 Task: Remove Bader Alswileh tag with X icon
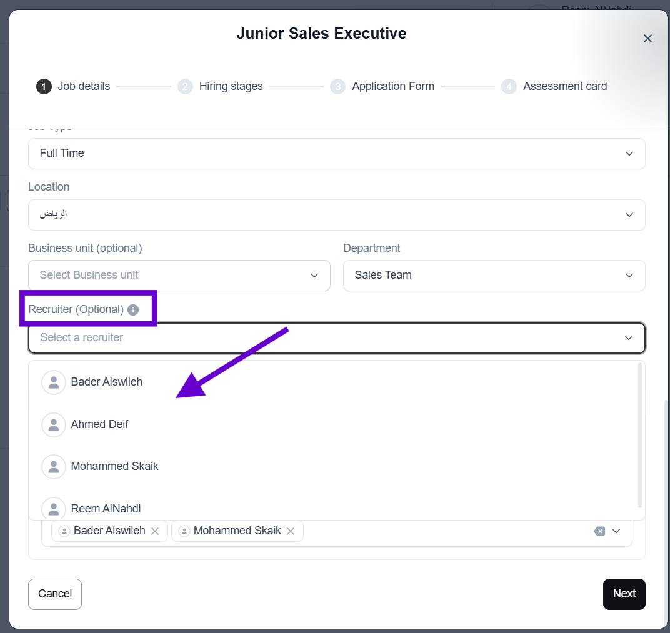[156, 531]
